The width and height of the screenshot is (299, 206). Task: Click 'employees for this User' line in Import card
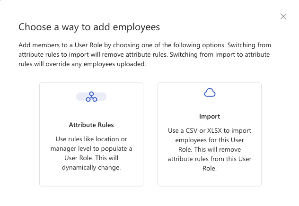[x=210, y=140]
